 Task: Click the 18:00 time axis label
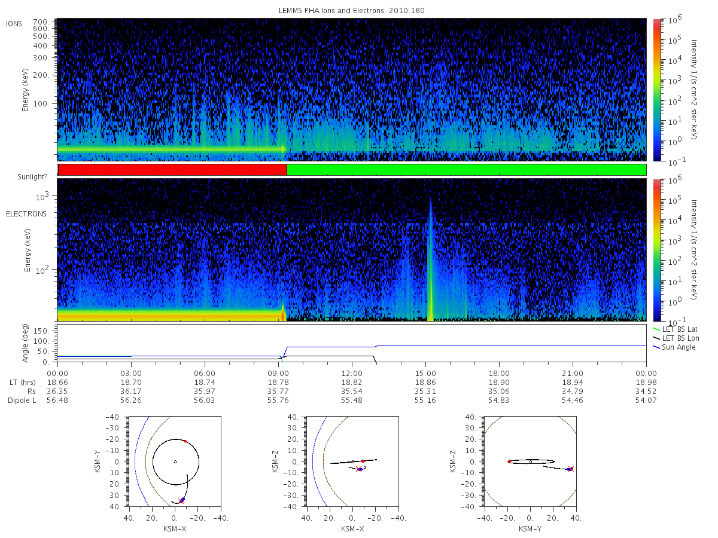(499, 371)
